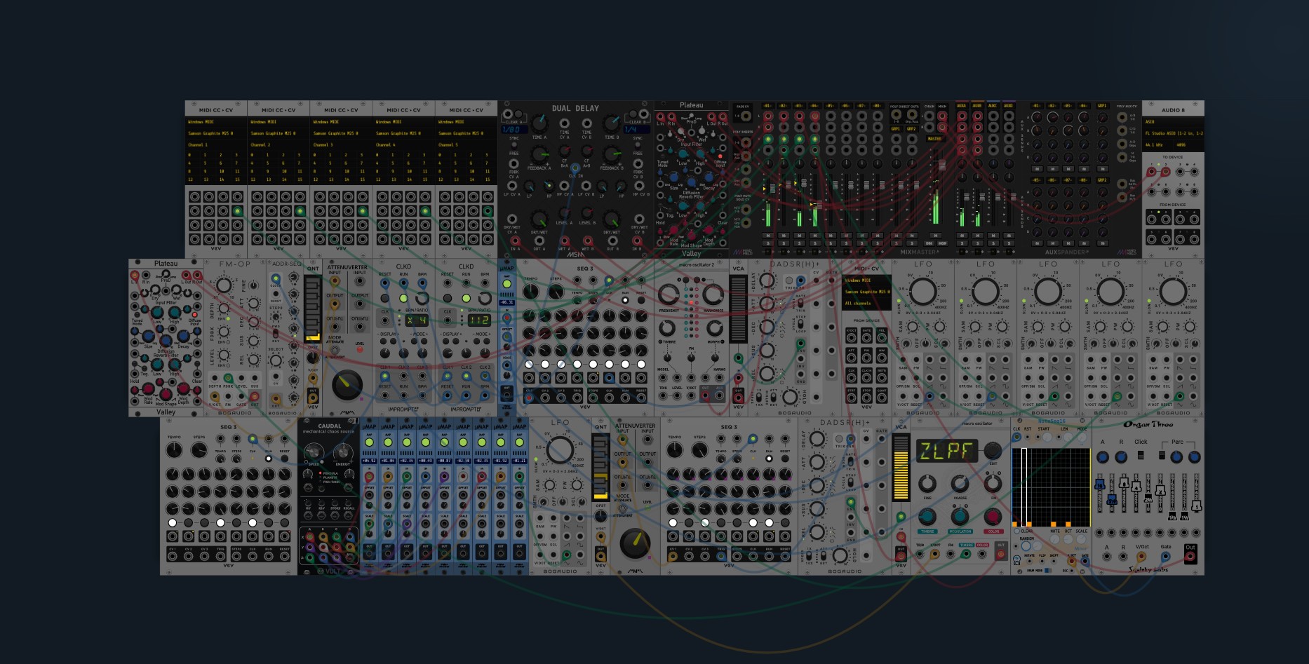Click the CLK IN jack on Dual Delay

pyautogui.click(x=575, y=168)
